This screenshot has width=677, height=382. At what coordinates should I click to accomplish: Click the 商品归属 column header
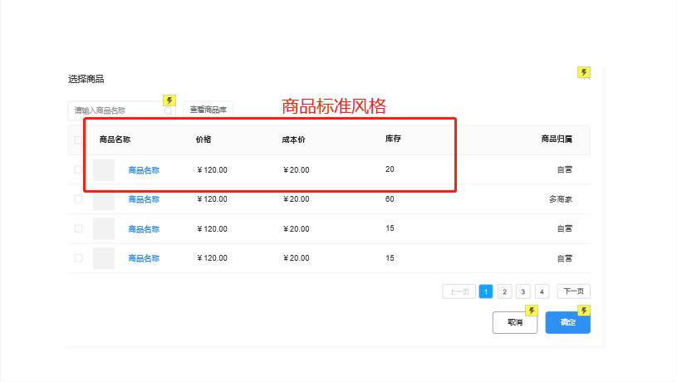pos(557,139)
